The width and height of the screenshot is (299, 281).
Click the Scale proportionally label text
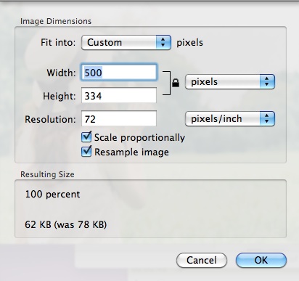(139, 138)
